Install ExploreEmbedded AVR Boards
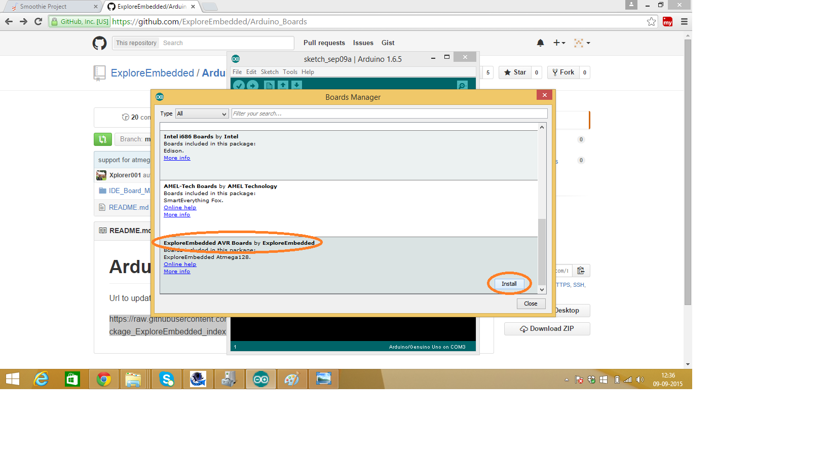 click(509, 284)
